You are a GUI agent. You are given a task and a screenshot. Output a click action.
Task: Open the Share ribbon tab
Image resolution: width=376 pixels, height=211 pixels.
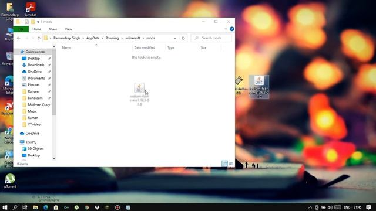click(x=53, y=29)
